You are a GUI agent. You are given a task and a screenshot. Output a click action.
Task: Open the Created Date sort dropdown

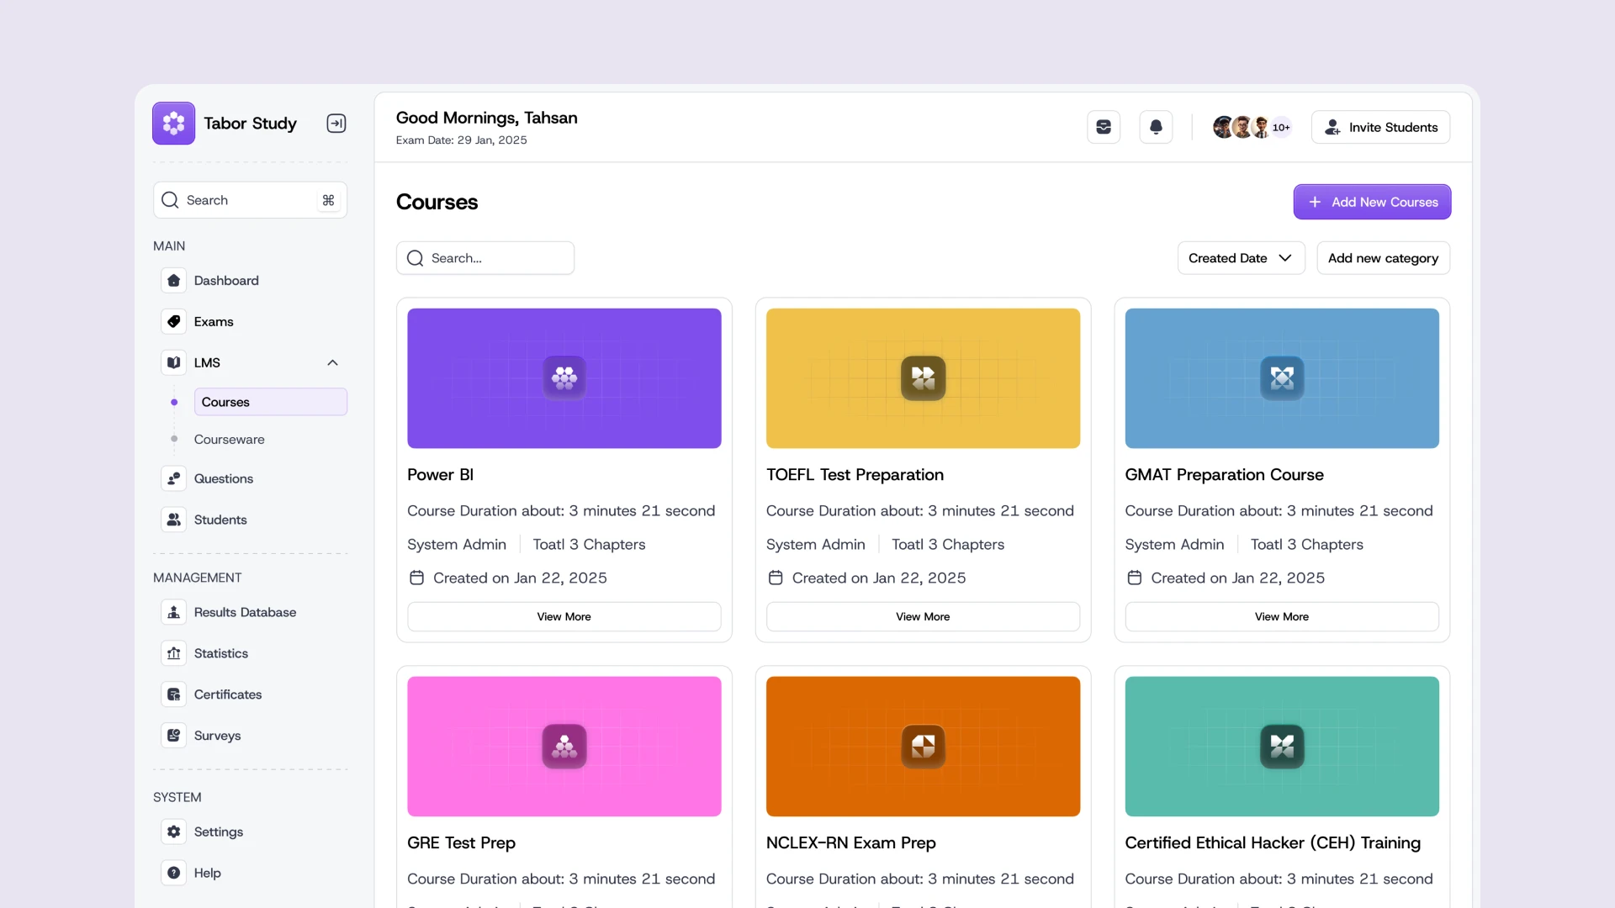[1241, 258]
